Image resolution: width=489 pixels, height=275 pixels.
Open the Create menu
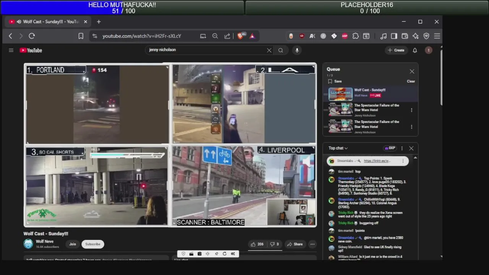pos(396,50)
